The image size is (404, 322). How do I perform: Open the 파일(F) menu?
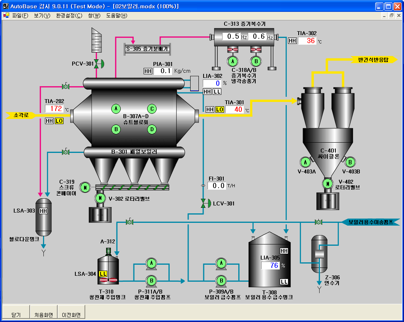click(20, 16)
